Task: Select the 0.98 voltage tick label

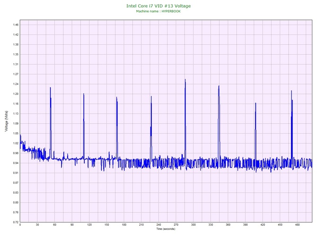Action: click(x=16, y=153)
